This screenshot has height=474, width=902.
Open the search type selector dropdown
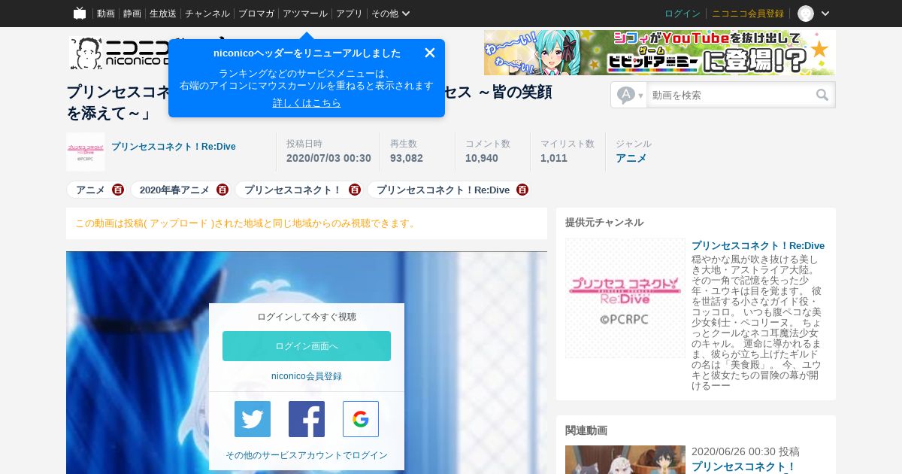point(630,95)
